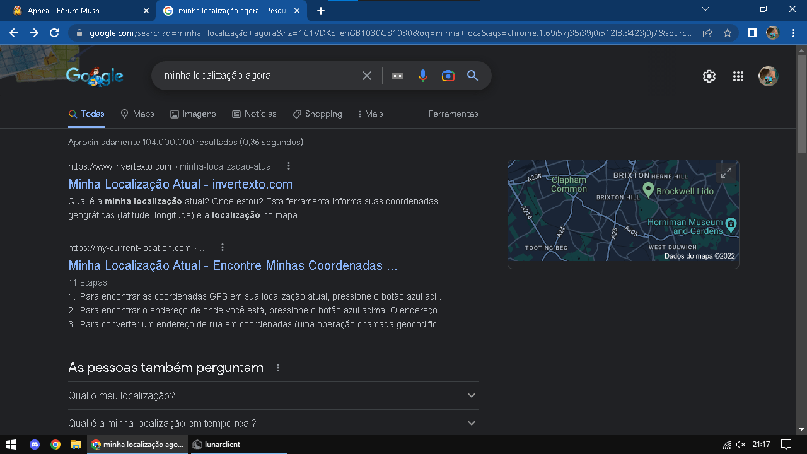Start a voice search with the microphone

pos(423,76)
